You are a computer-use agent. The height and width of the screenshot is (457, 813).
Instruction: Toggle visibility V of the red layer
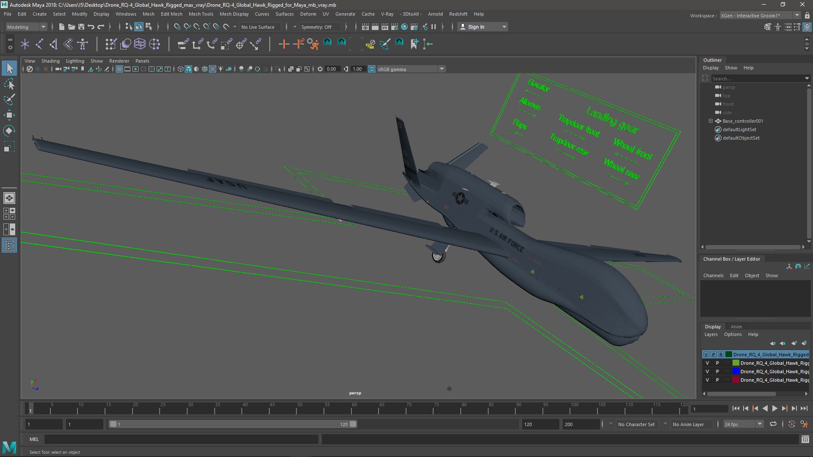707,380
